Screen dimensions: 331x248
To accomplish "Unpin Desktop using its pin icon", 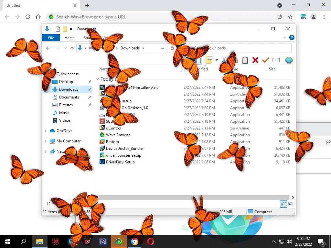I will [x=90, y=82].
